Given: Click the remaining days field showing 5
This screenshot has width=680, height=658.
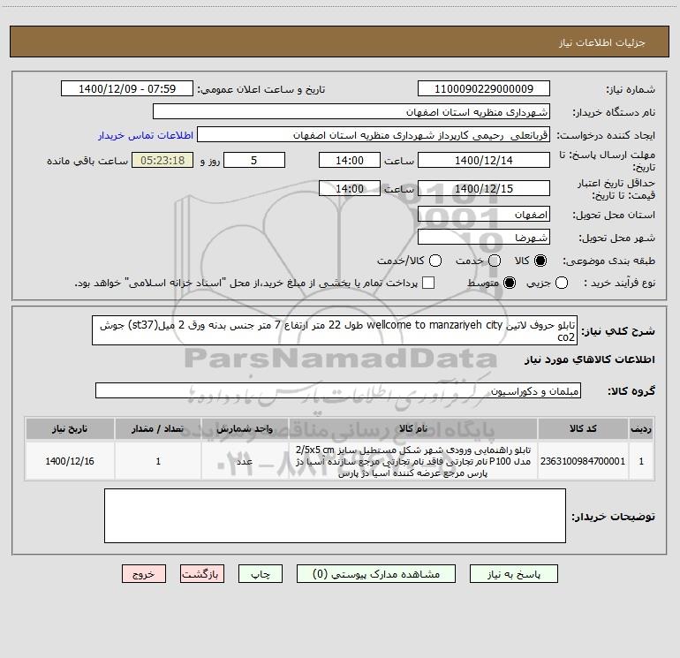Looking at the screenshot, I should click(254, 160).
